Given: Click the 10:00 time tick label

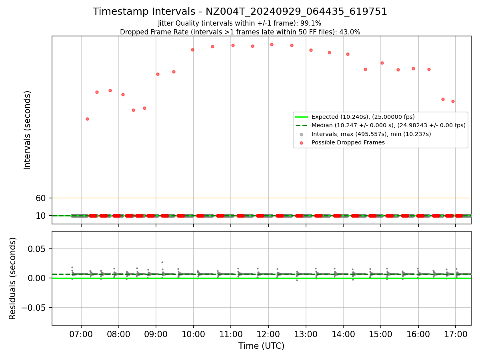Looking at the screenshot, I should (x=194, y=334).
